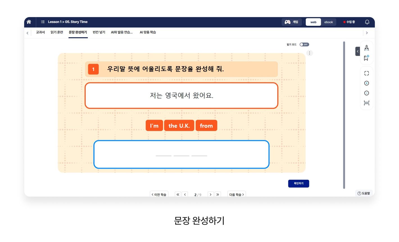399x242 pixels.
Task: Open the AI bookmark icon
Action: pyautogui.click(x=366, y=58)
